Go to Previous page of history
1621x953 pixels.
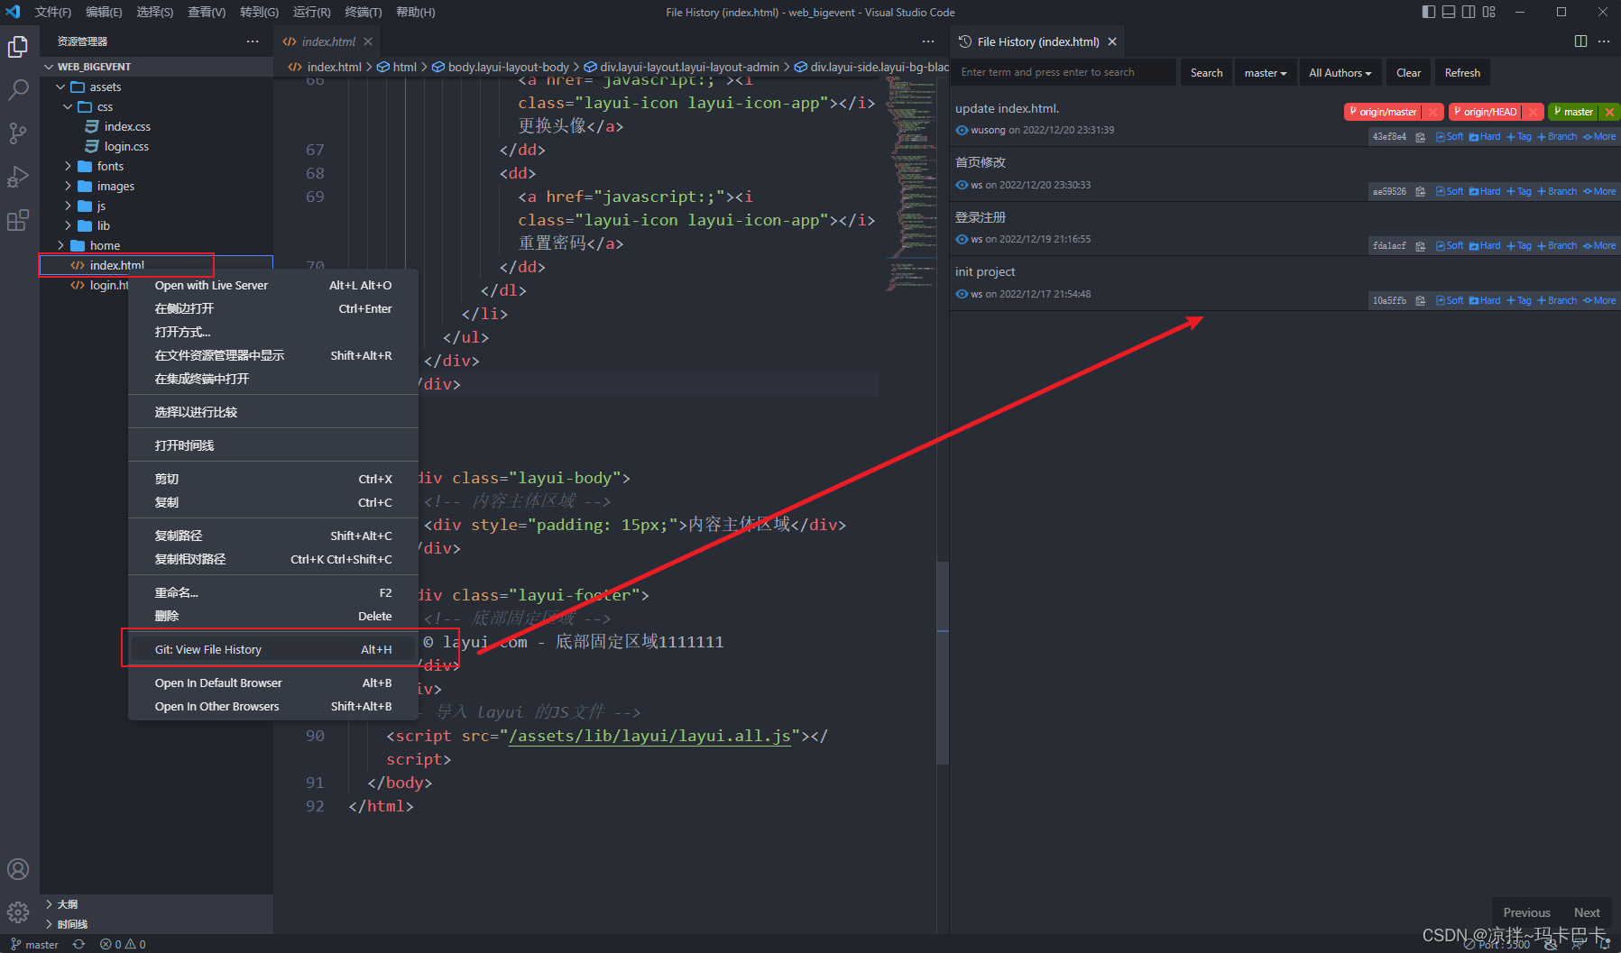point(1526,912)
